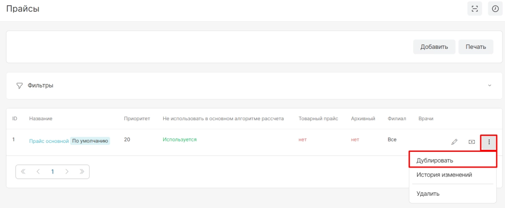Go to the previous page arrow
The image size is (505, 208).
(38, 172)
